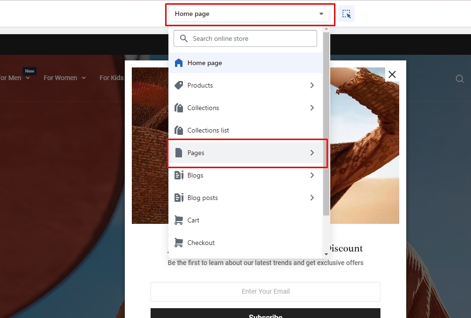Click the Checkout cart icon
Image resolution: width=471 pixels, height=318 pixels.
pos(179,243)
